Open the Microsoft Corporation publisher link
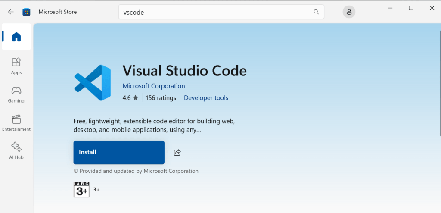441x213 pixels. coord(154,86)
